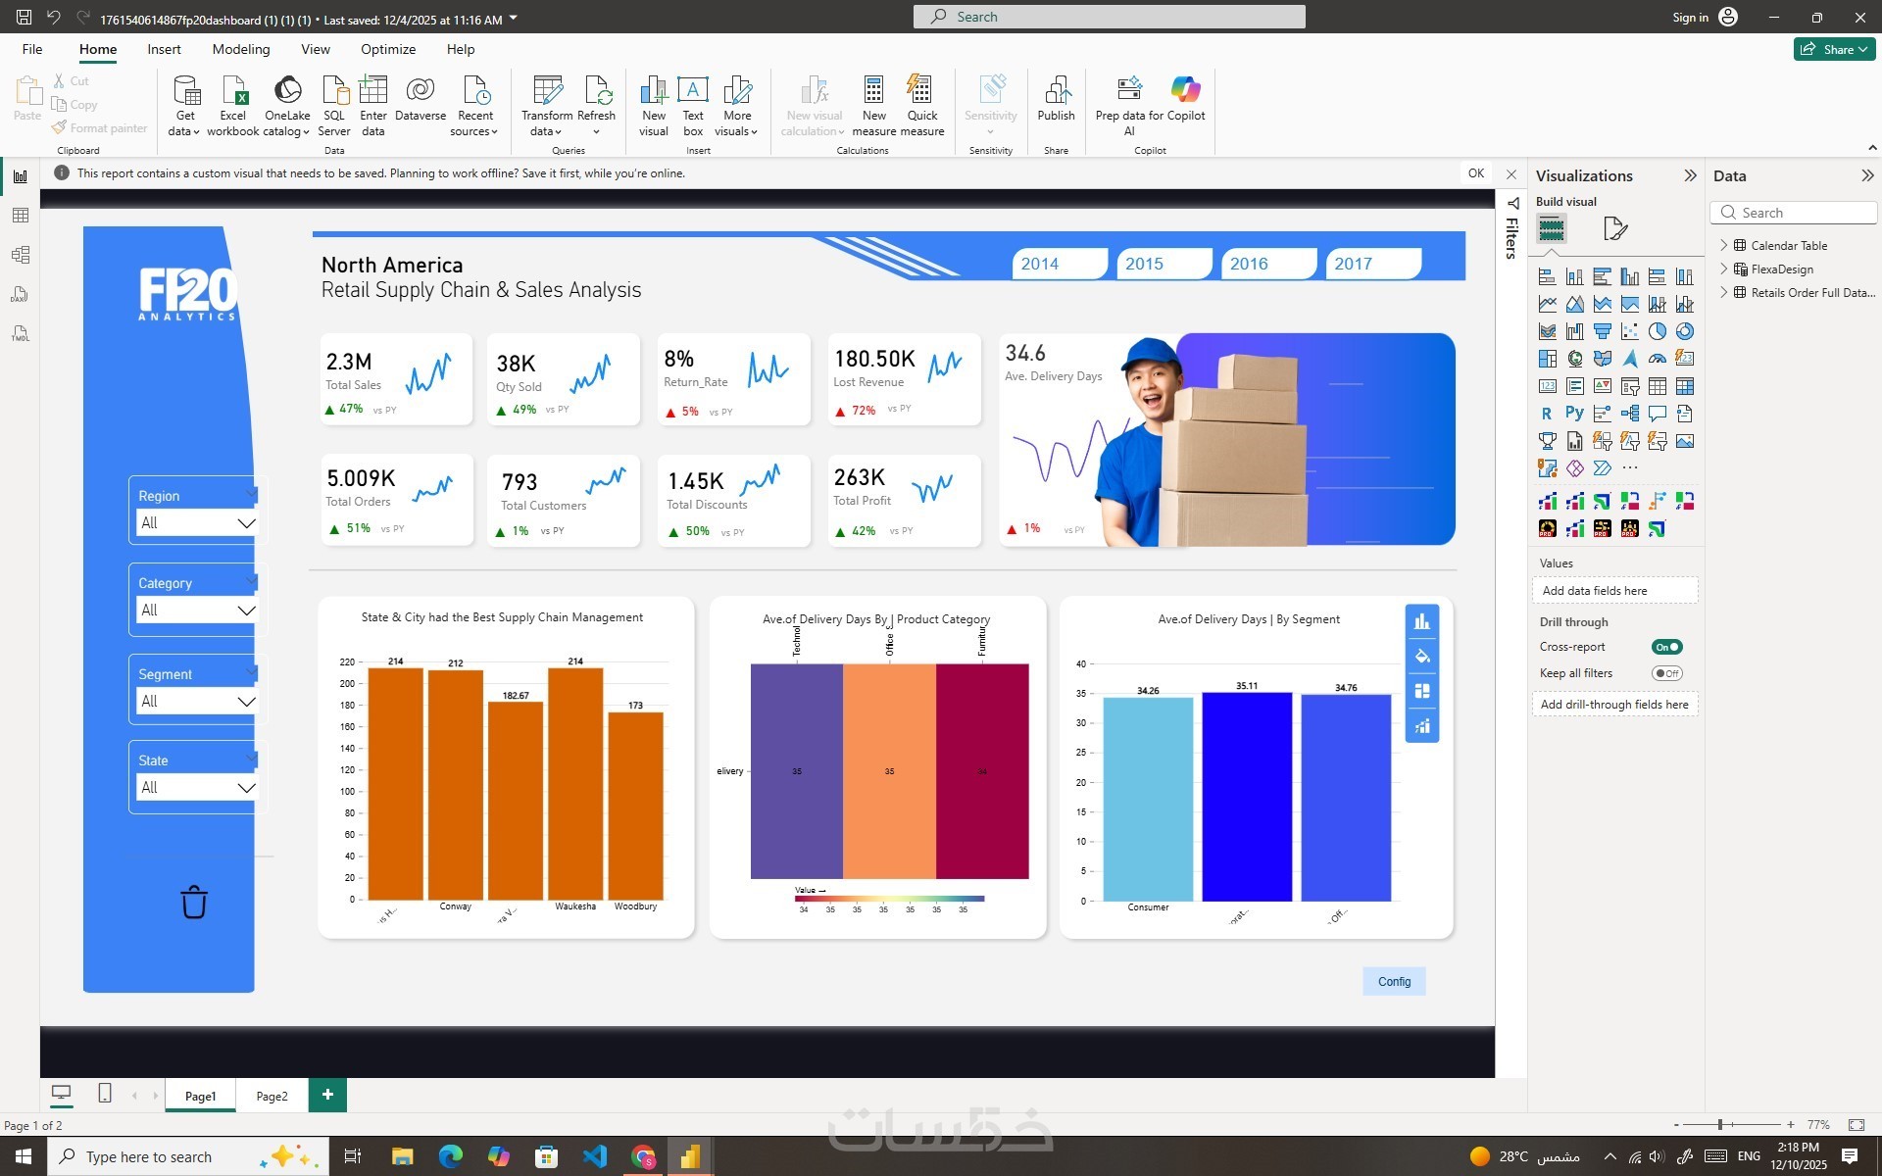Viewport: 1882px width, 1176px height.
Task: Toggle the Cross-report switch off
Action: [1666, 647]
